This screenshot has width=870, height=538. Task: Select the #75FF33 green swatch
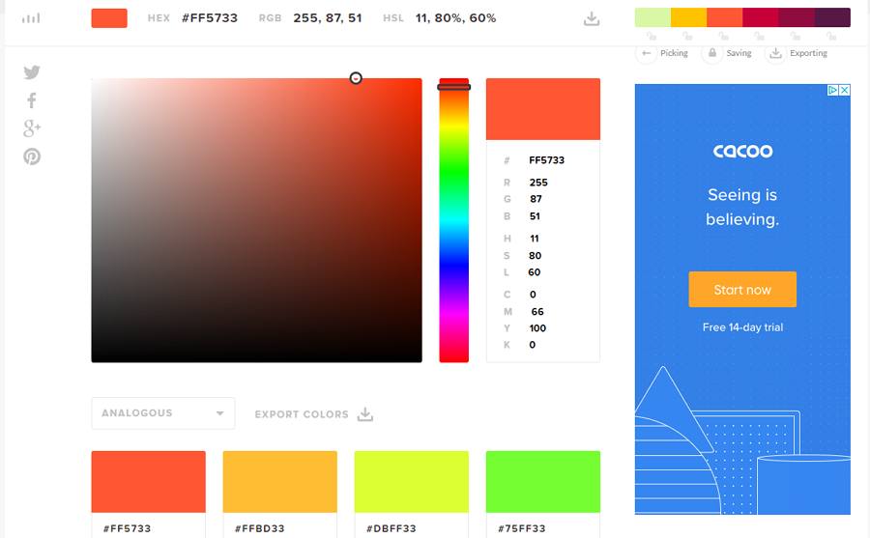pos(542,481)
